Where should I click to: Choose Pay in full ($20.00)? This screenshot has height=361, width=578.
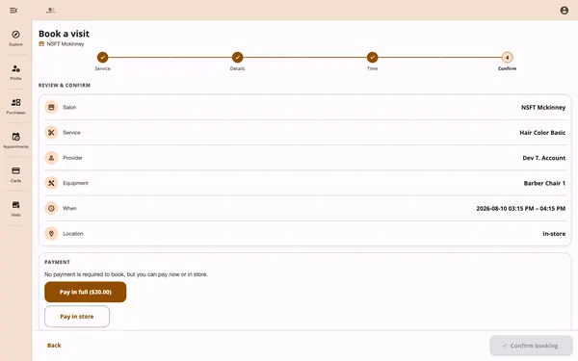coord(85,292)
